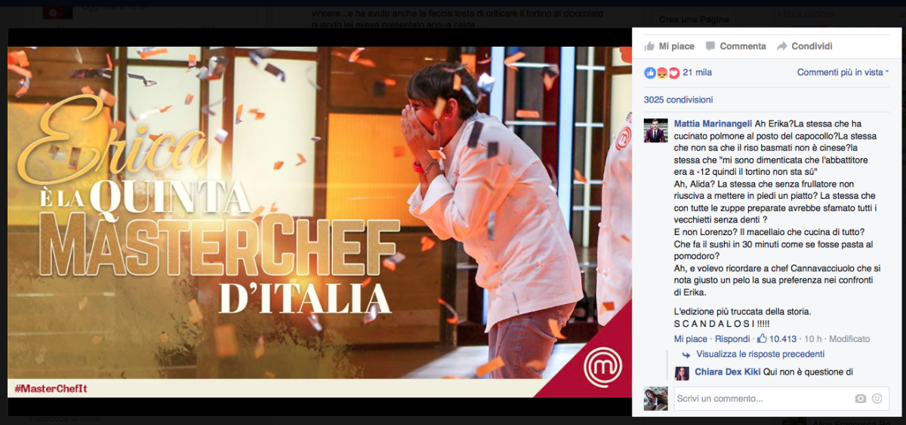
Task: Click the angry reaction emoji icon
Action: 661,73
